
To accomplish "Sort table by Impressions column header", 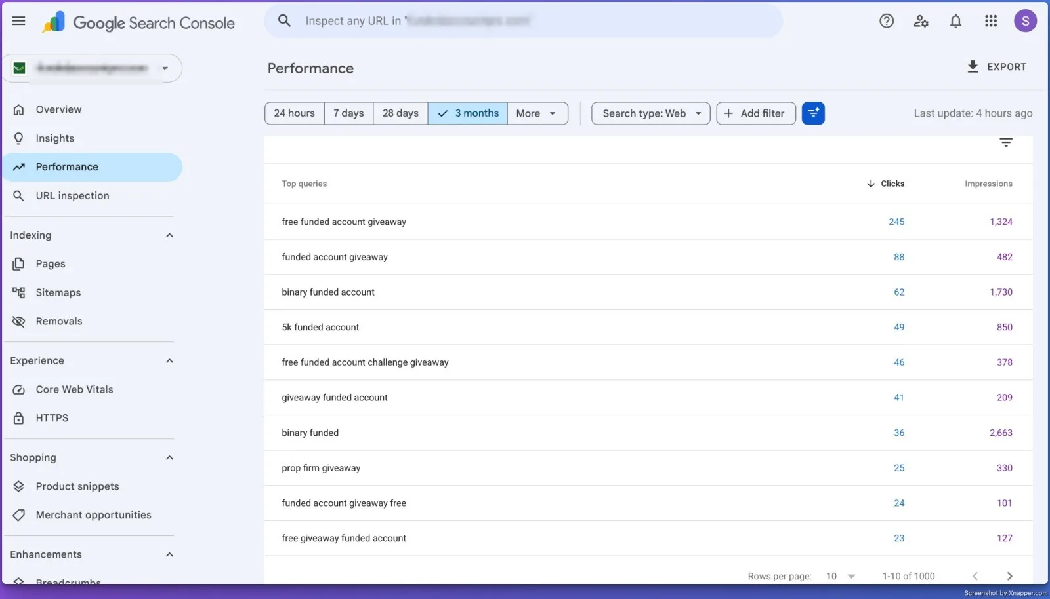I will click(988, 184).
